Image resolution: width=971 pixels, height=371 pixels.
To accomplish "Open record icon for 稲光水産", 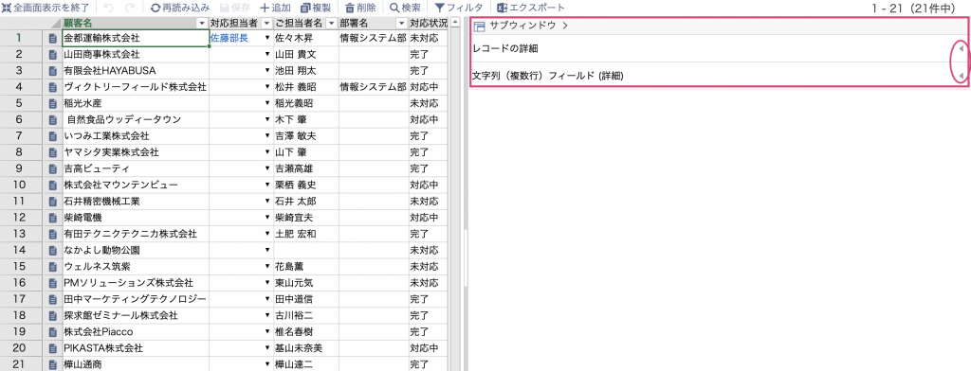I will click(53, 103).
